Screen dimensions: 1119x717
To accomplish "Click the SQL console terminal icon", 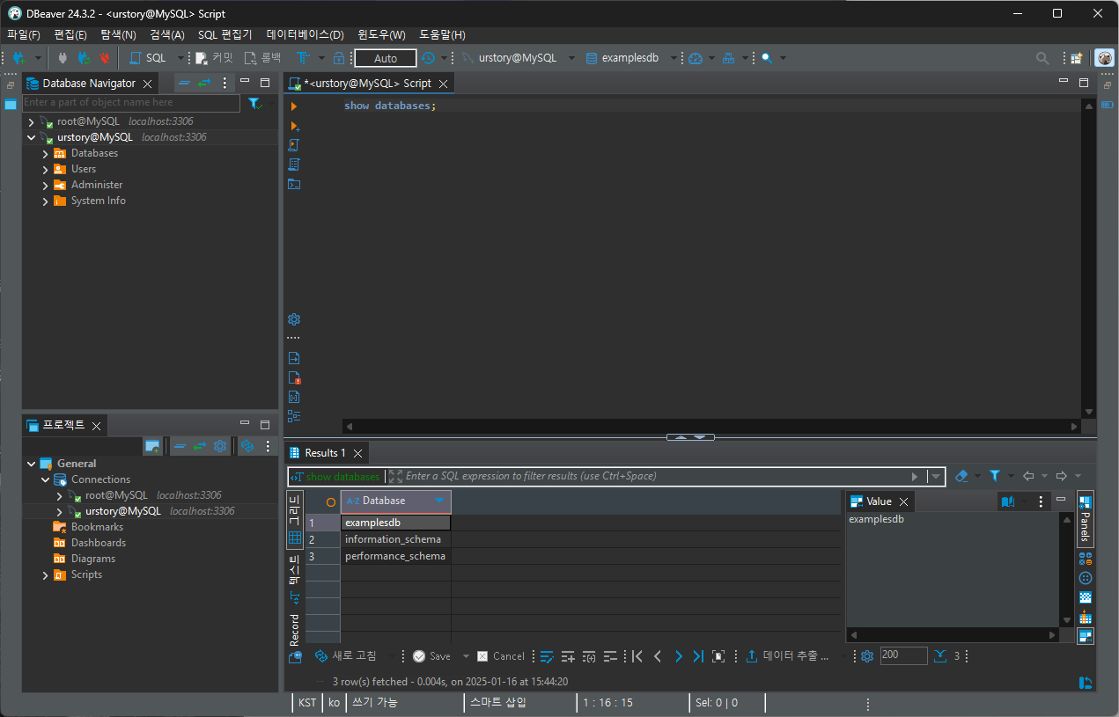I will 294,184.
